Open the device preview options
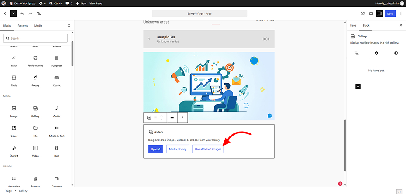 click(x=371, y=14)
